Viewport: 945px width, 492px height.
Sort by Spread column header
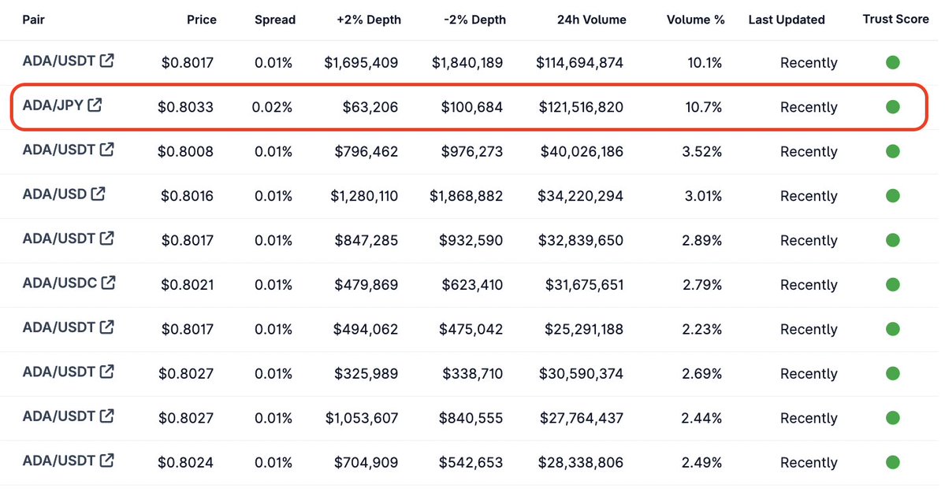click(x=275, y=19)
